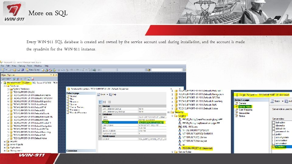Click the Collation property row
The height and width of the screenshot is (164, 292).
(x=134, y=139)
